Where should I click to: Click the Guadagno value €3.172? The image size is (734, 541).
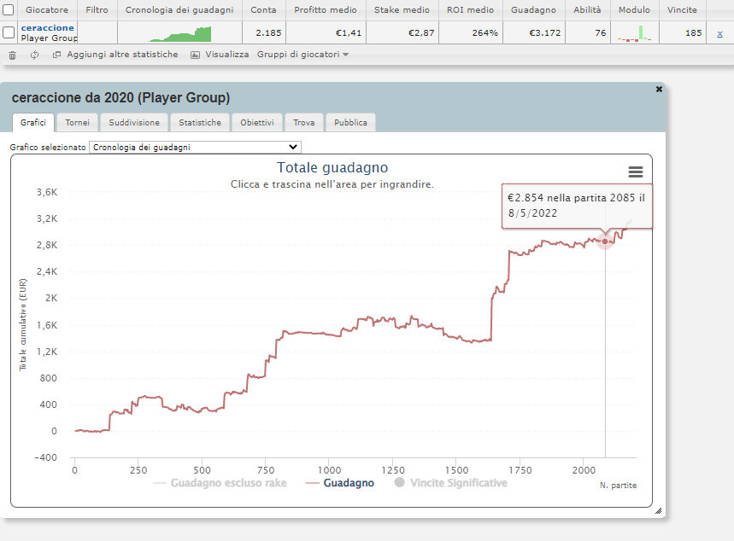[x=545, y=33]
